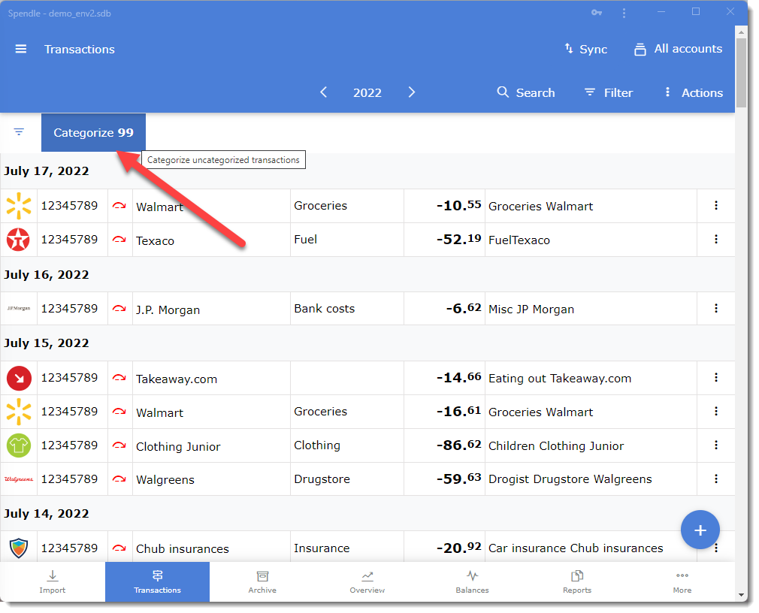Open the three-dot menu for the Texaco row

click(716, 240)
